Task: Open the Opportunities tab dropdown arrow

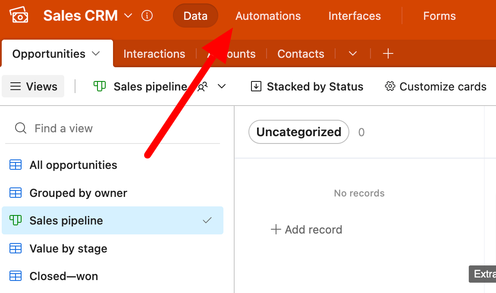Action: [96, 53]
